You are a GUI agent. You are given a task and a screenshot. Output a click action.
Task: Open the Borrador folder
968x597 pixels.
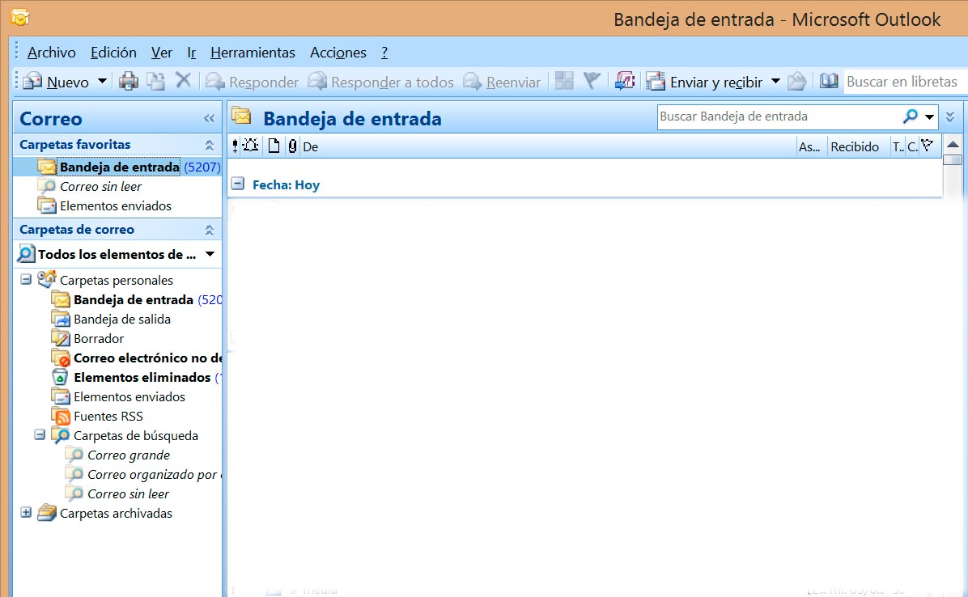(x=98, y=339)
